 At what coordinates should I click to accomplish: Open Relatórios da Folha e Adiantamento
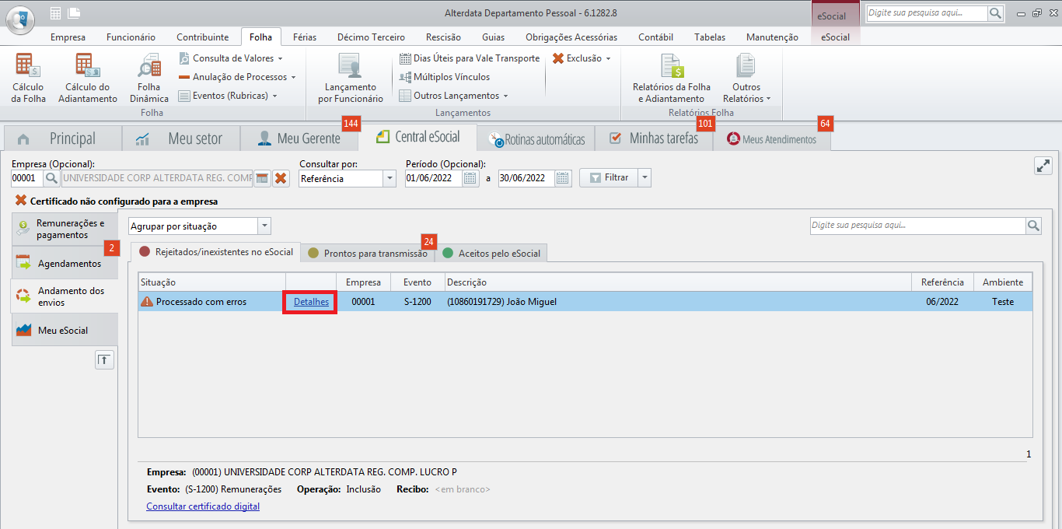click(x=672, y=78)
